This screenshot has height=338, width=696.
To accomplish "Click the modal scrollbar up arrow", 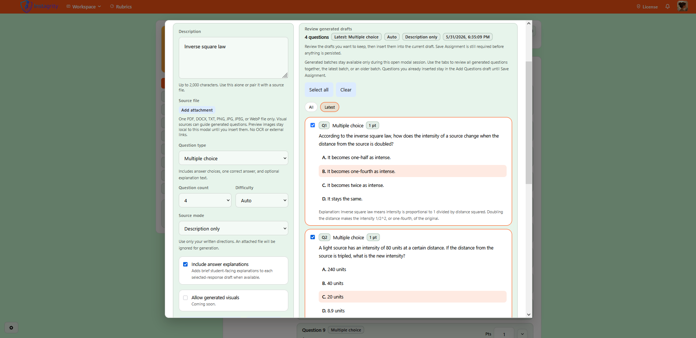I will 529,23.
